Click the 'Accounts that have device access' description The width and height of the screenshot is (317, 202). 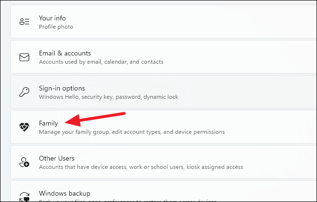(141, 167)
